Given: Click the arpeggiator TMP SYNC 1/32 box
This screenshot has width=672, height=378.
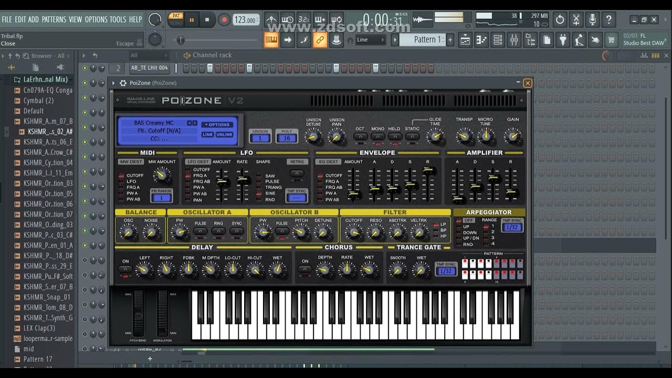Looking at the screenshot, I should pos(512,227).
